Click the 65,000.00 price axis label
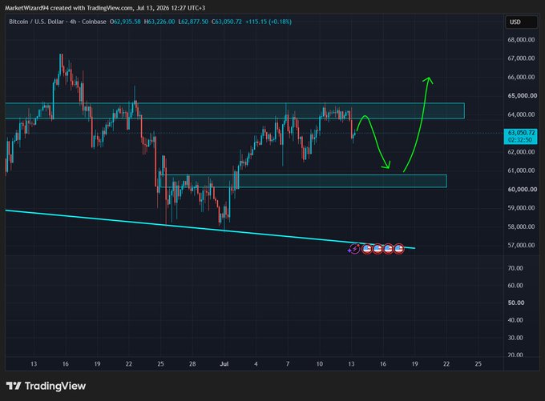This screenshot has height=401, width=545. tap(522, 95)
